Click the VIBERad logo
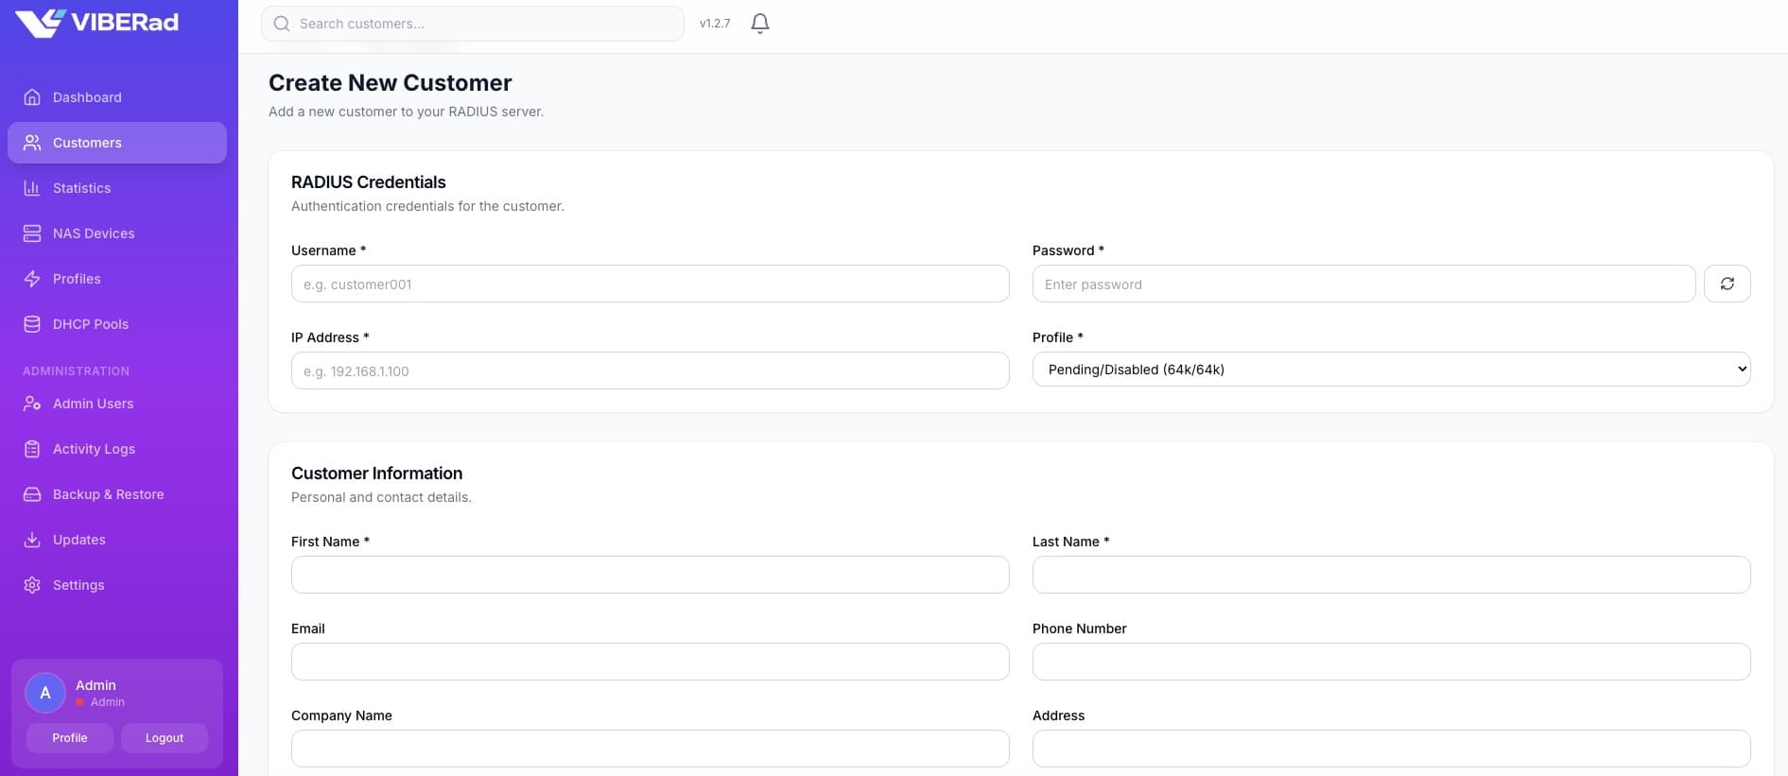The height and width of the screenshot is (776, 1788). click(96, 23)
